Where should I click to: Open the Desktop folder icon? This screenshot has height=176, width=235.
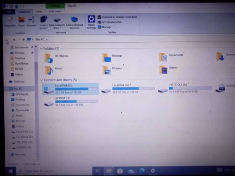[107, 58]
